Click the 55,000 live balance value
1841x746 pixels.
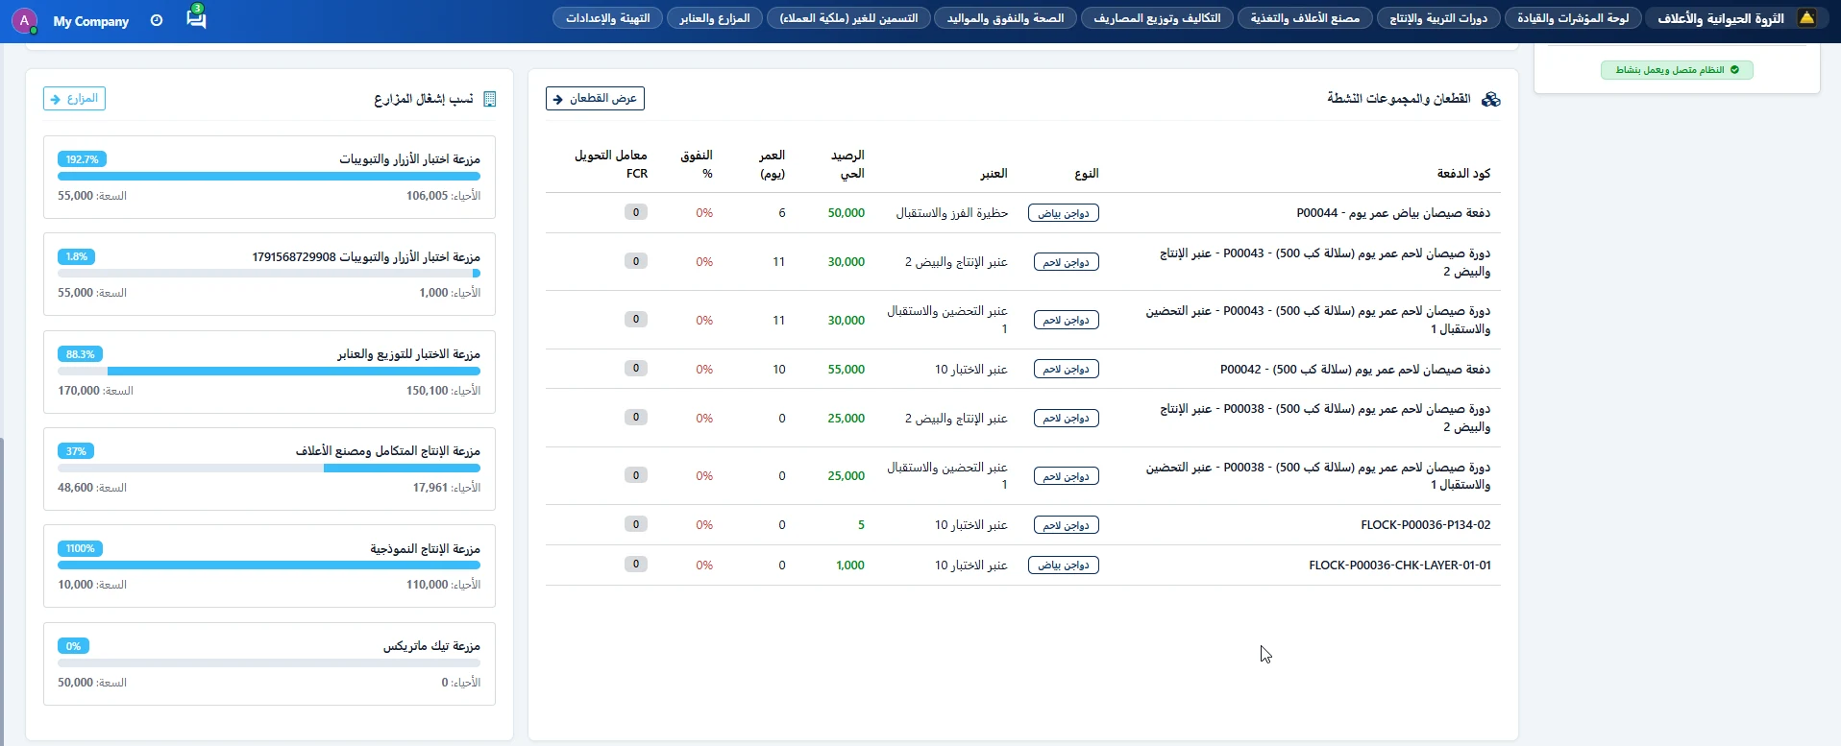click(x=846, y=370)
